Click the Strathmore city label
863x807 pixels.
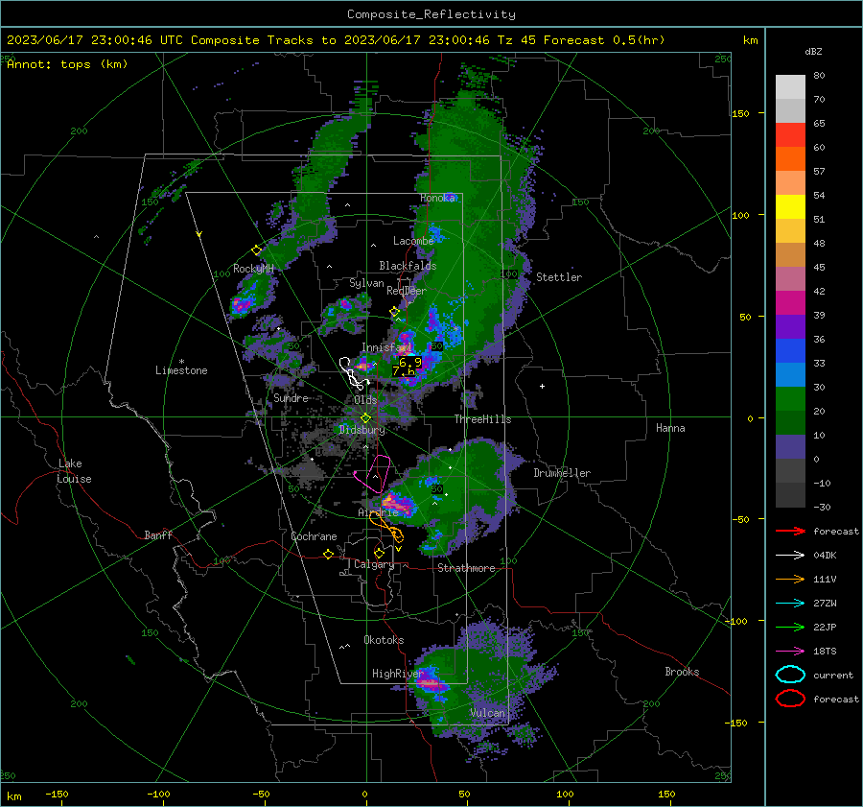click(x=466, y=568)
